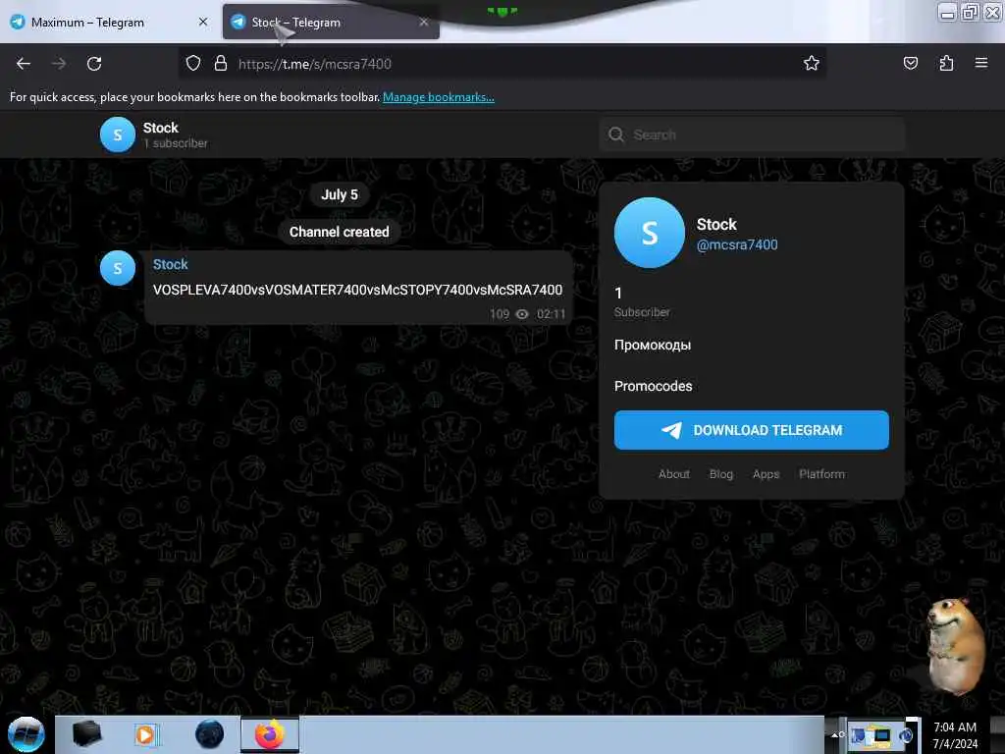Close the Stock – Telegram tab
This screenshot has width=1005, height=754.
coord(424,22)
